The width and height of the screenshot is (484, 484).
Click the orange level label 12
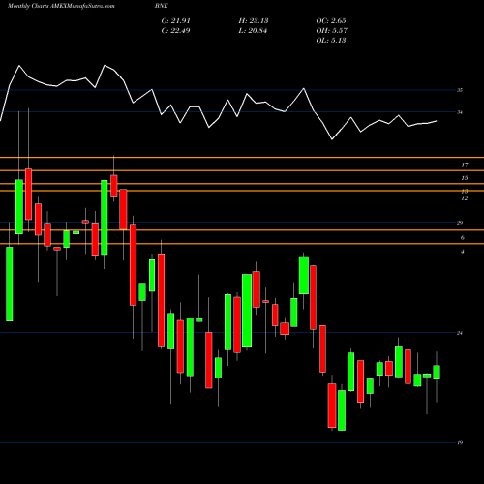465,198
